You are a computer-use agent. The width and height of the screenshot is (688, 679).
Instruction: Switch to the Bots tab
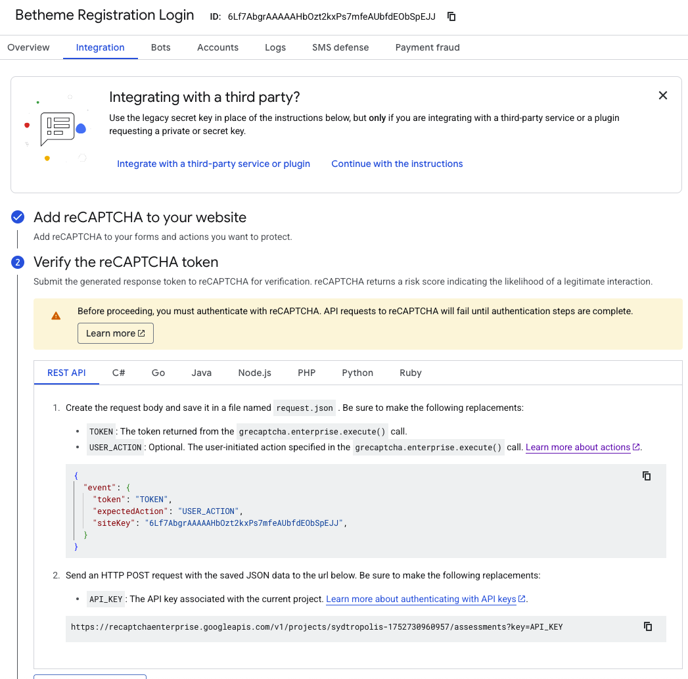tap(160, 47)
